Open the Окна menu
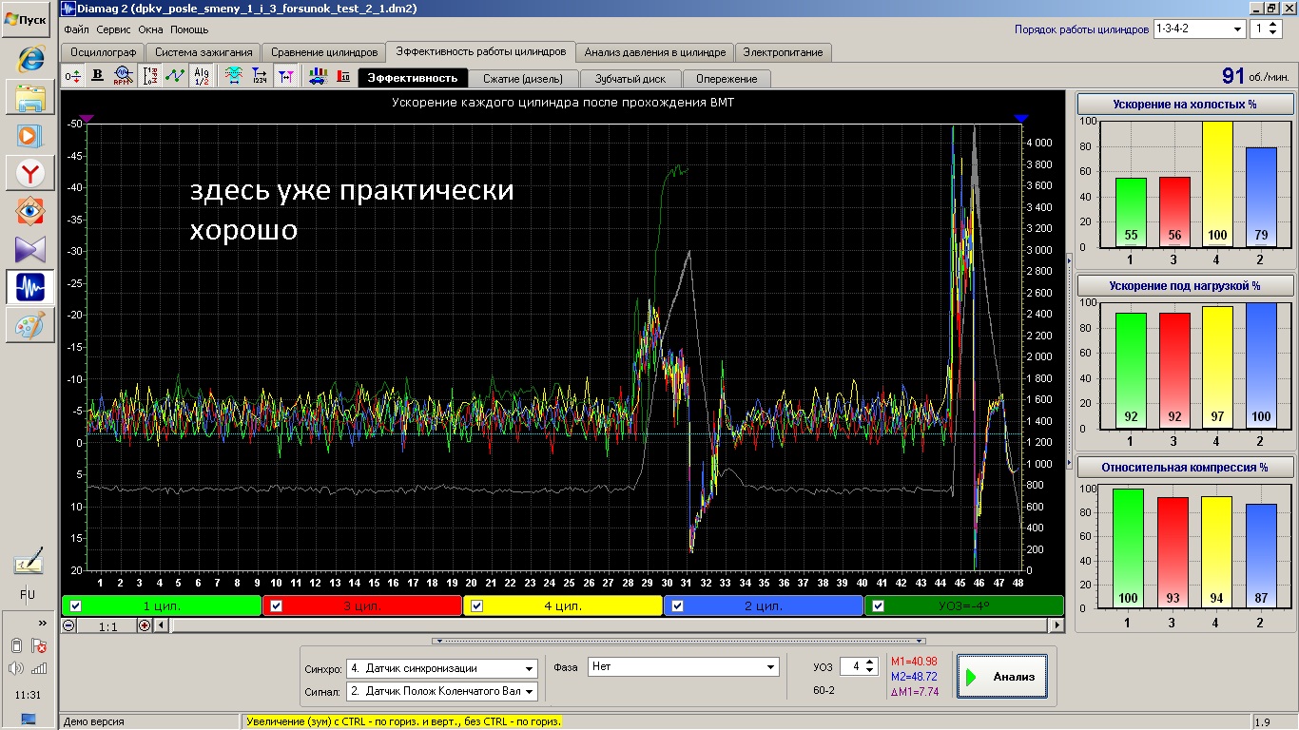 coord(150,29)
